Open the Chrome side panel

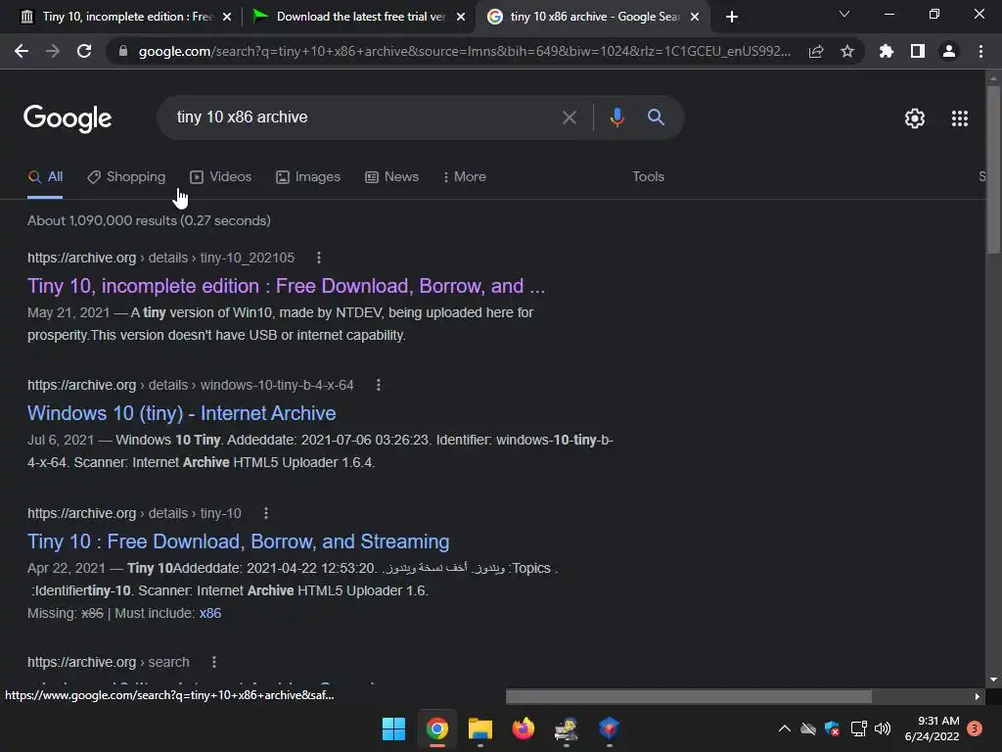coord(918,51)
